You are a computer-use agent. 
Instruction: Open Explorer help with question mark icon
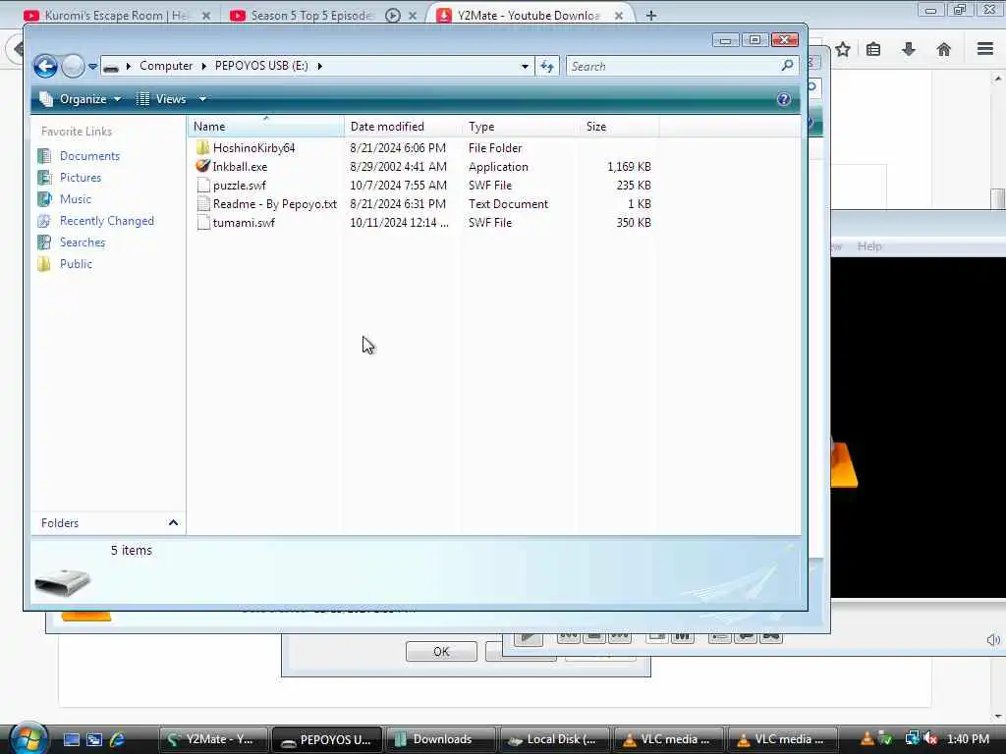pyautogui.click(x=783, y=99)
